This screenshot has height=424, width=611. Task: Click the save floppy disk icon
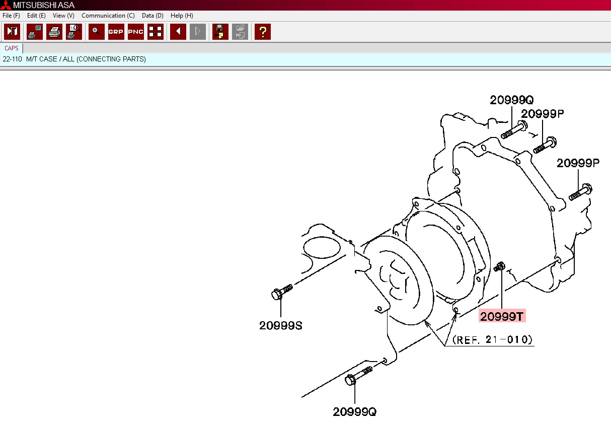tap(220, 32)
